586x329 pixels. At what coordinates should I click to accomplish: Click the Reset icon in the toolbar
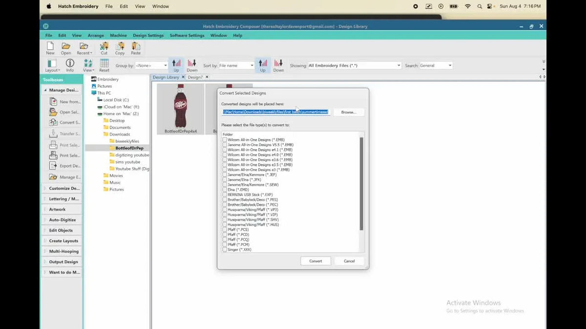click(104, 65)
